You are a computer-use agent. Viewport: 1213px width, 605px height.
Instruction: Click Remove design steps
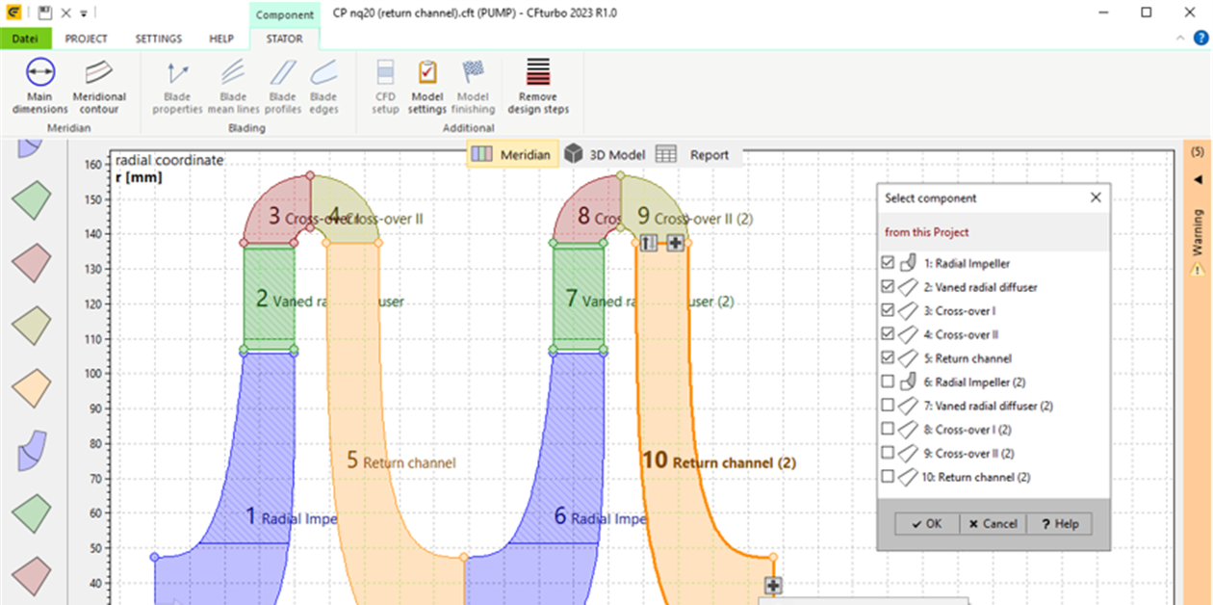(536, 85)
